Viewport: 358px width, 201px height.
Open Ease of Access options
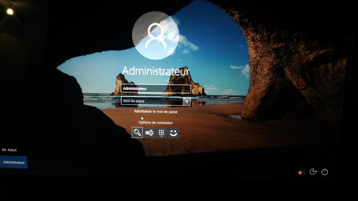[313, 171]
